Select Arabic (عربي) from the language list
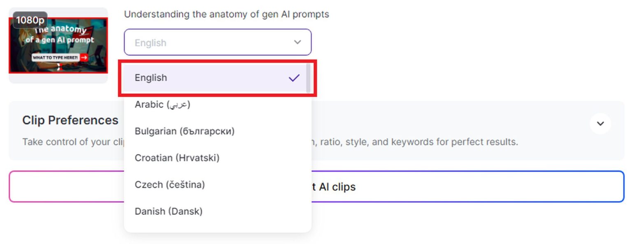This screenshot has width=632, height=244. (163, 104)
